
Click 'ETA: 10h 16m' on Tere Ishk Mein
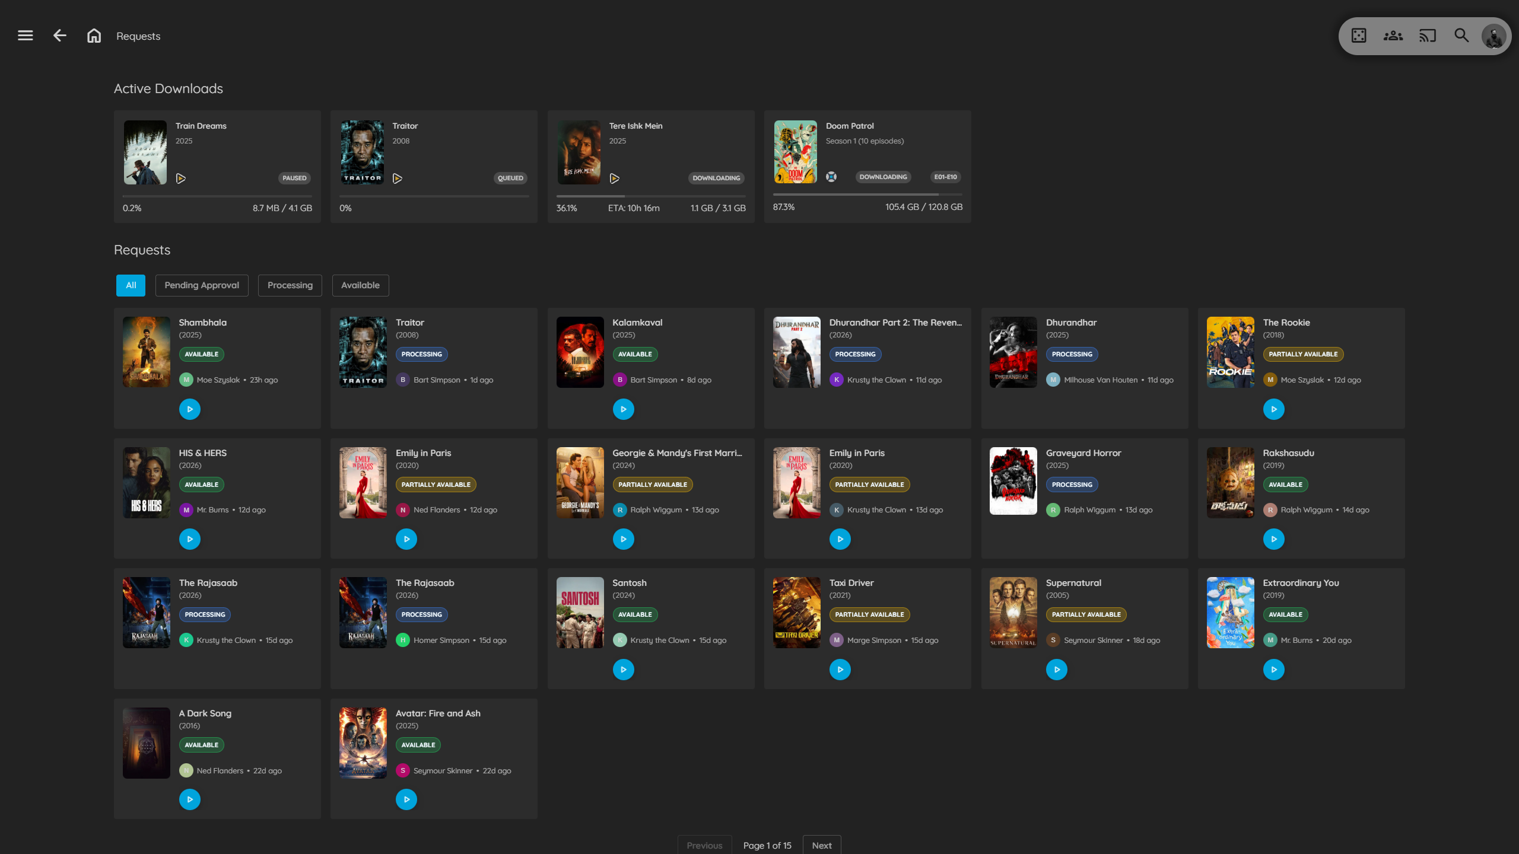pyautogui.click(x=634, y=208)
